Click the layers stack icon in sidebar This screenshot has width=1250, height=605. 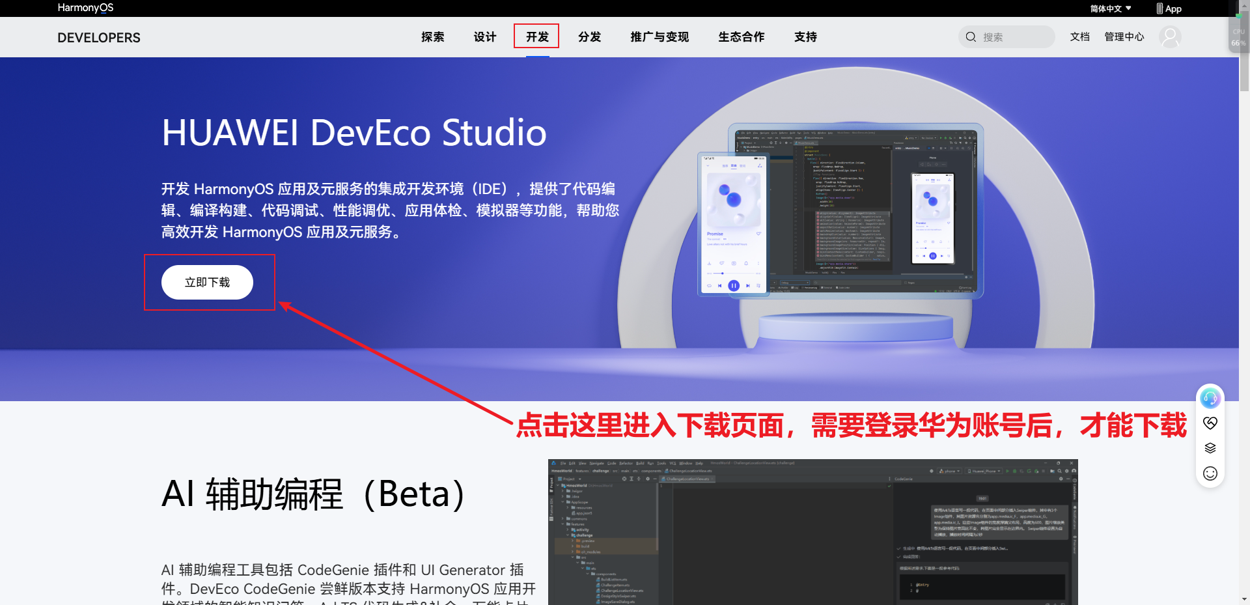[x=1210, y=448]
